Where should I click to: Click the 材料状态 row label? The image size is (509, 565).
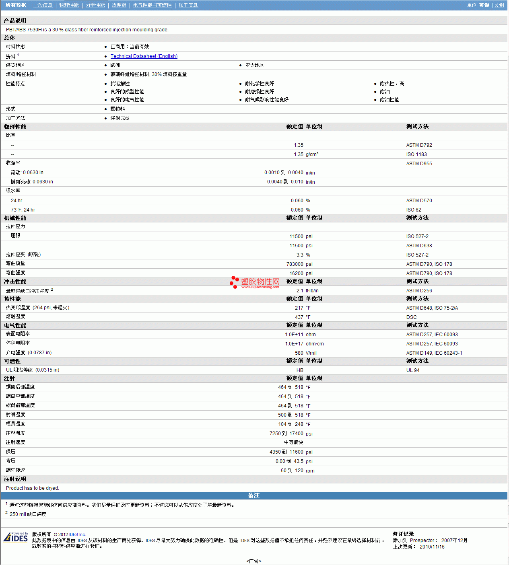click(15, 47)
